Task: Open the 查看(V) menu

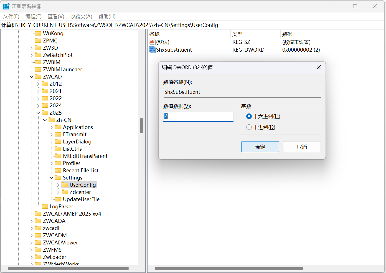Action: click(x=56, y=17)
